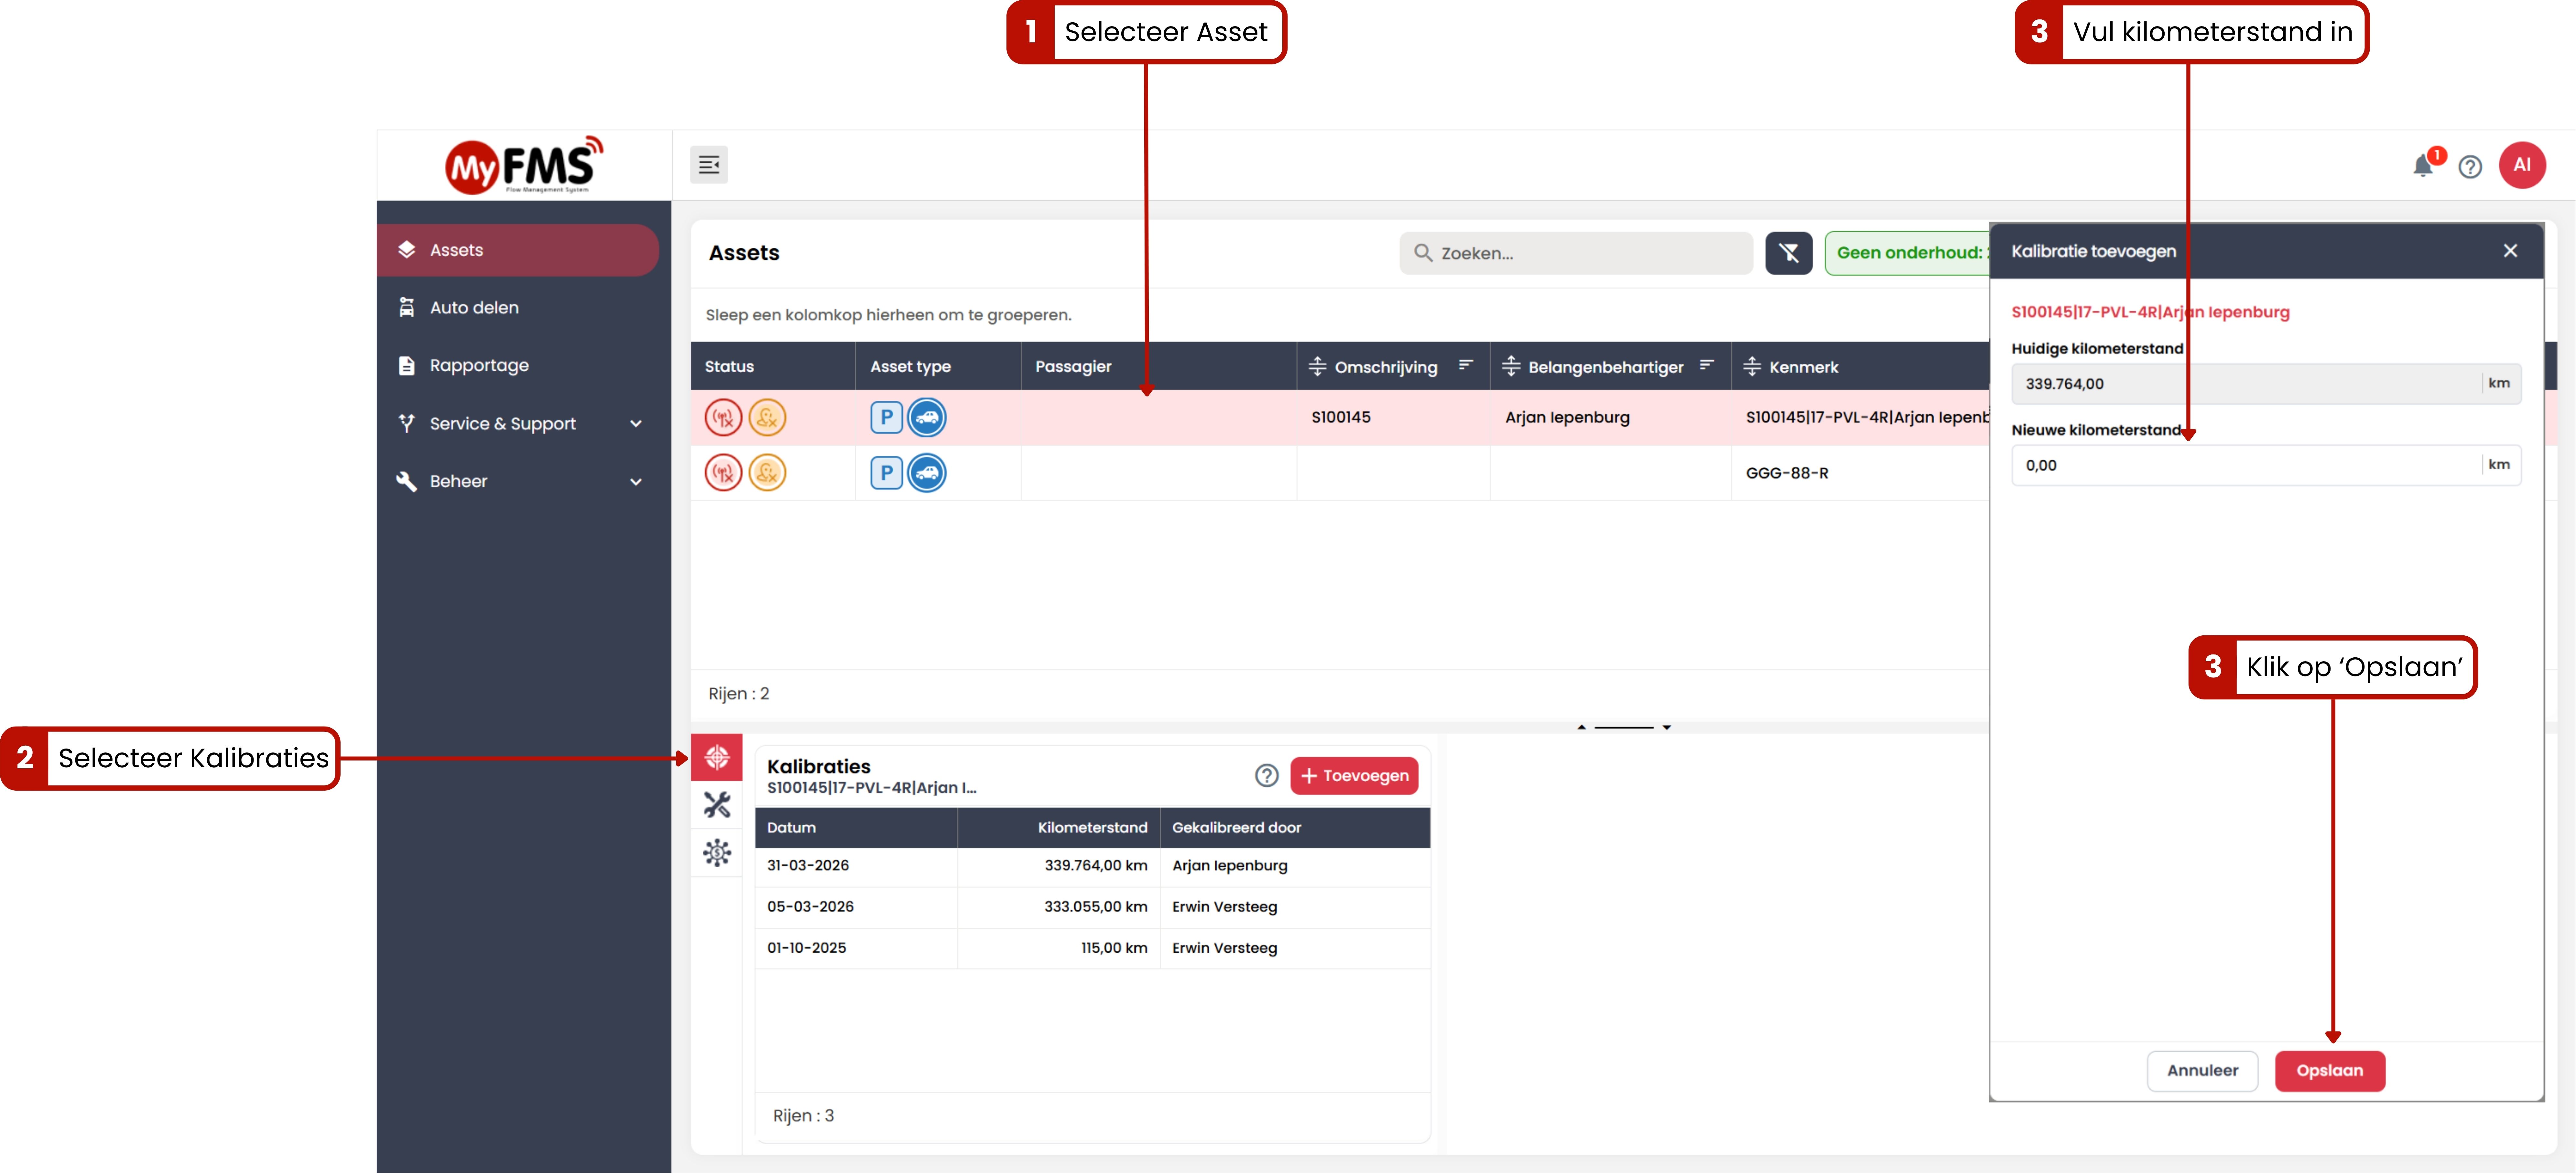Click the up arrow on the panel splitter
The width and height of the screenshot is (2576, 1173).
(1581, 727)
